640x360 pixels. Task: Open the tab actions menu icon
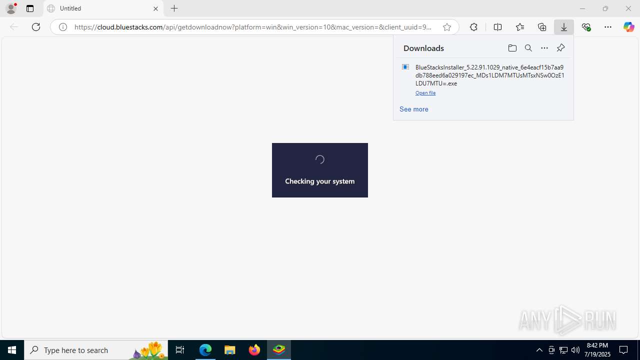[x=30, y=8]
